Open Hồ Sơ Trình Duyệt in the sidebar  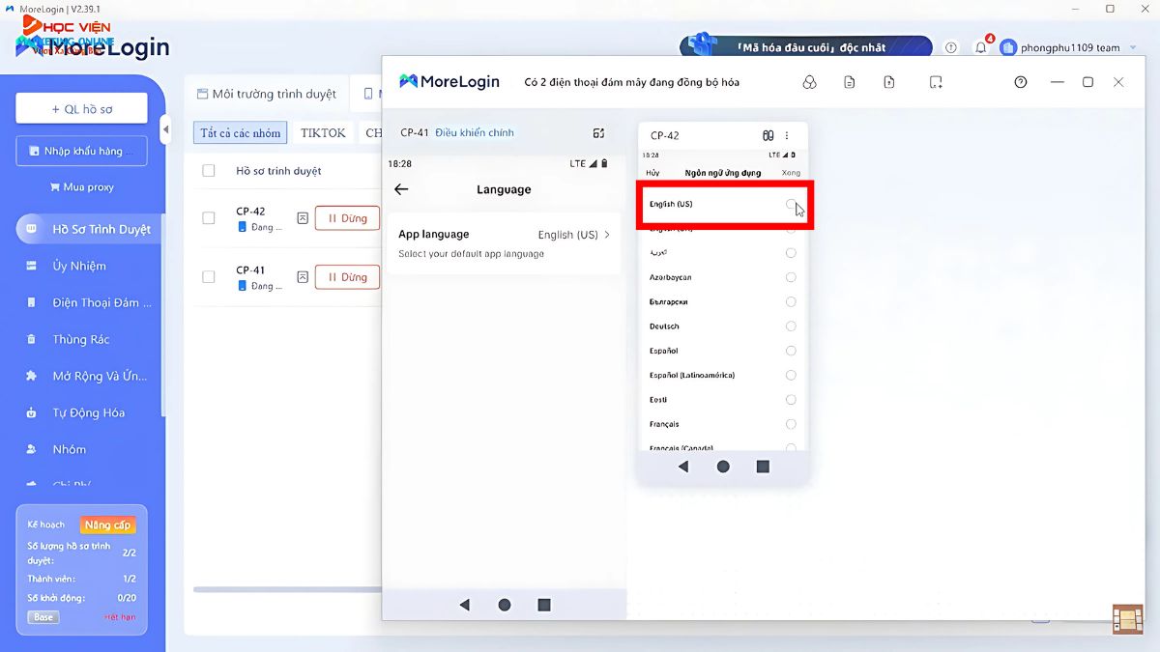(x=89, y=229)
